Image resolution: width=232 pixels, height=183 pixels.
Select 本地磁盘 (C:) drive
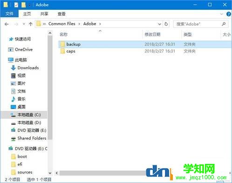29,115
